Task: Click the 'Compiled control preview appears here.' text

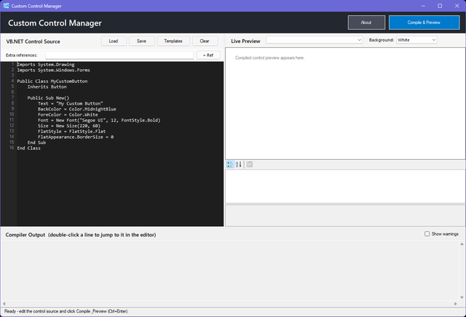Action: [x=269, y=58]
